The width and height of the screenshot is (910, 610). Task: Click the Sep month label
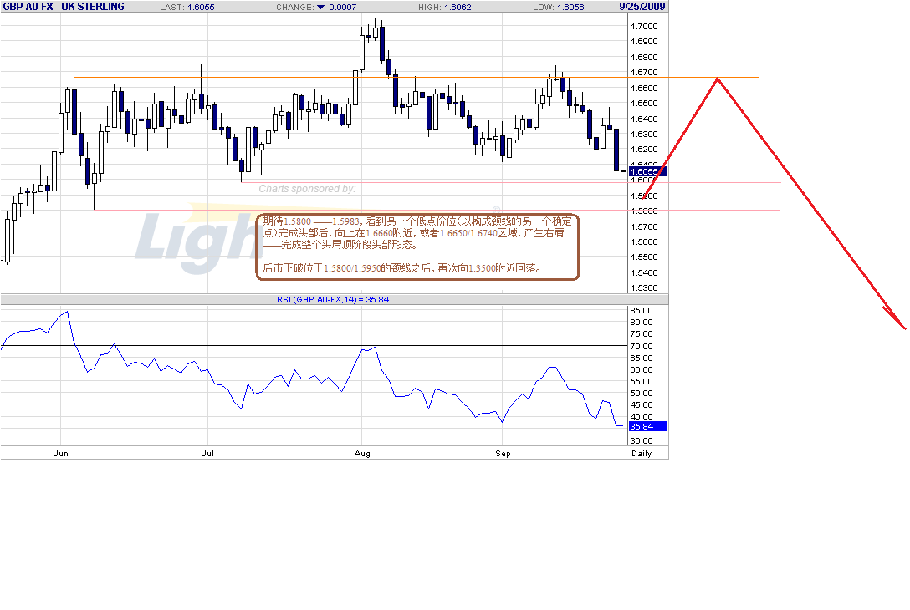[x=503, y=454]
